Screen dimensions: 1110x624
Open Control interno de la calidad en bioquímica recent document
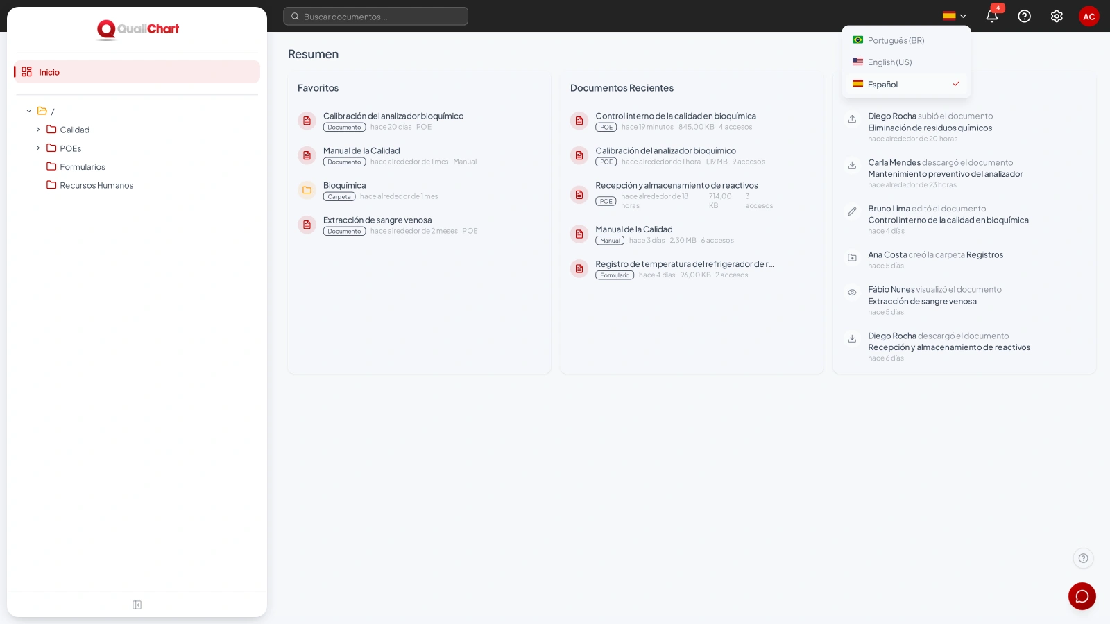[x=676, y=116]
